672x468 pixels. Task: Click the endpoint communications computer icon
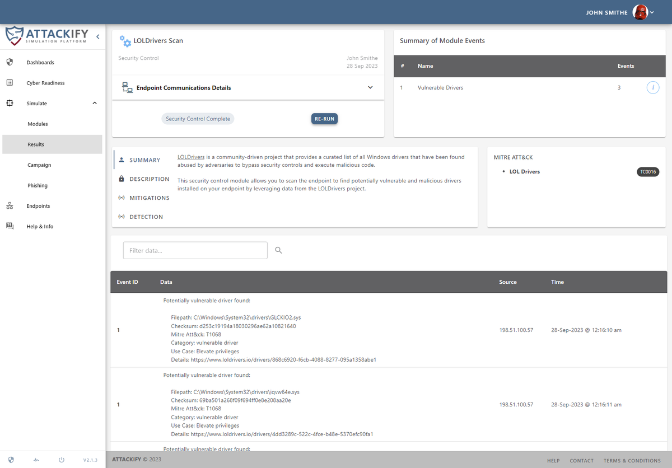[x=127, y=87]
